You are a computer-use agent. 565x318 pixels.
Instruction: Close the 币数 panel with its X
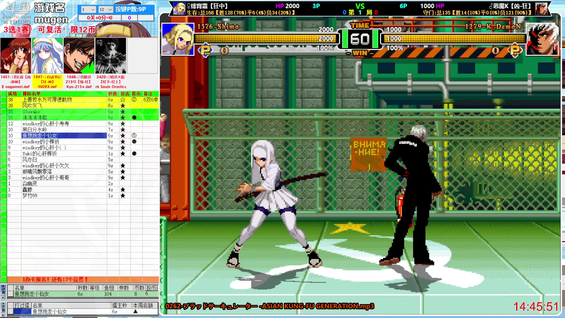point(3,297)
